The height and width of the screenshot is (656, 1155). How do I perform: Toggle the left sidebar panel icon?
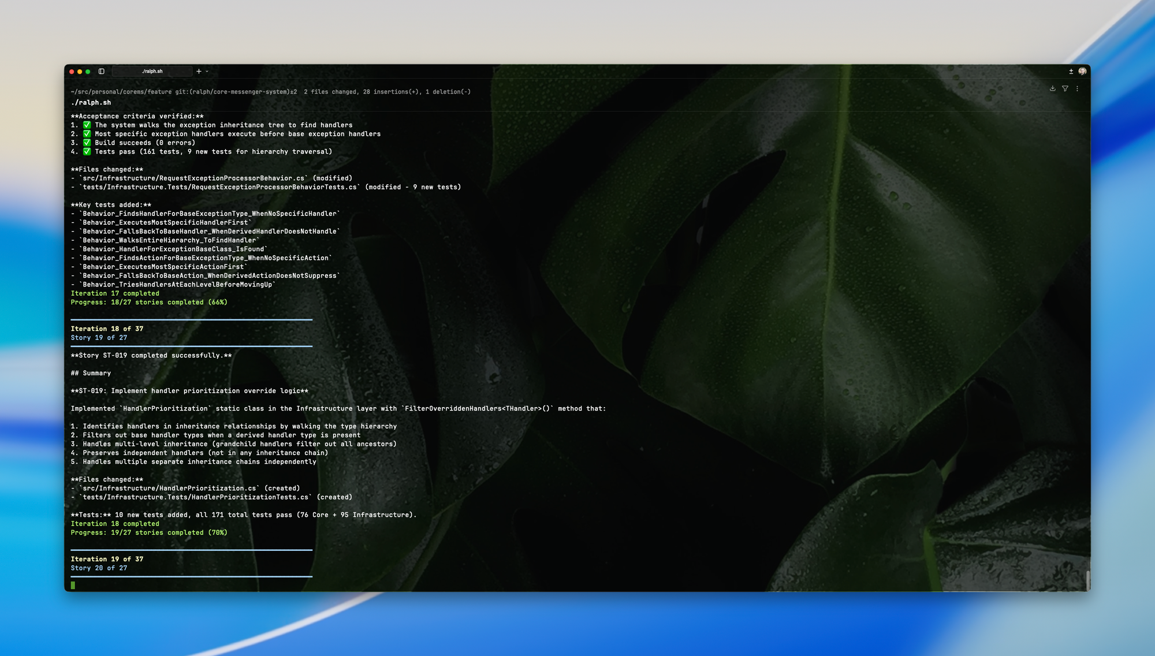101,72
